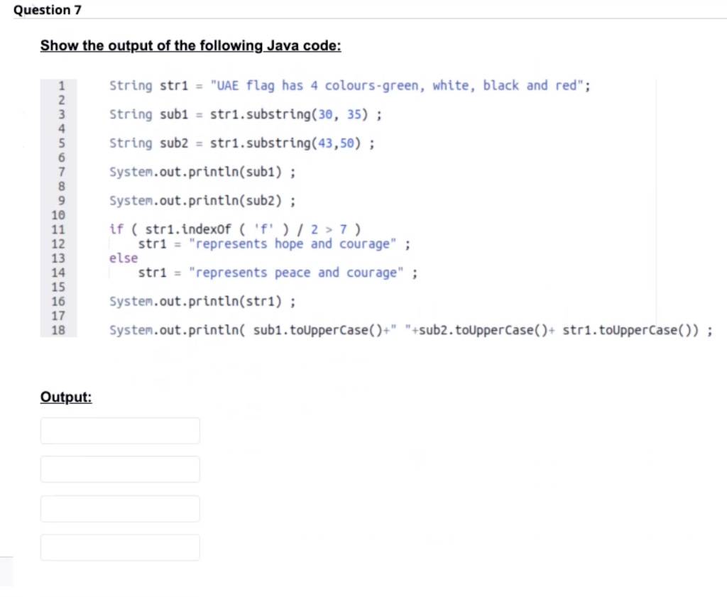Click the println(str1) statement on line 16
Image resolution: width=727 pixels, height=597 pixels.
202,301
